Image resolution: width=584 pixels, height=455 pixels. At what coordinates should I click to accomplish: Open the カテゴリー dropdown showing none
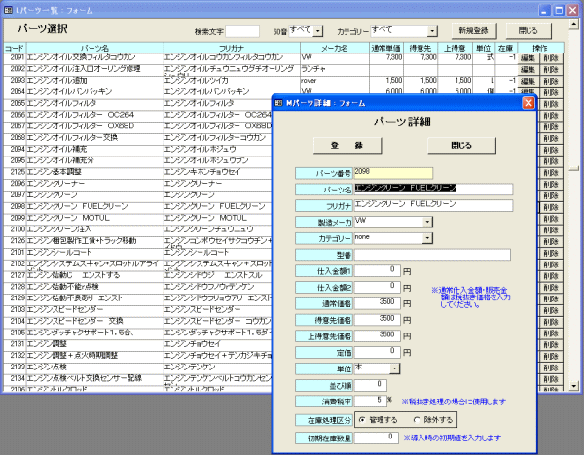tap(428, 238)
